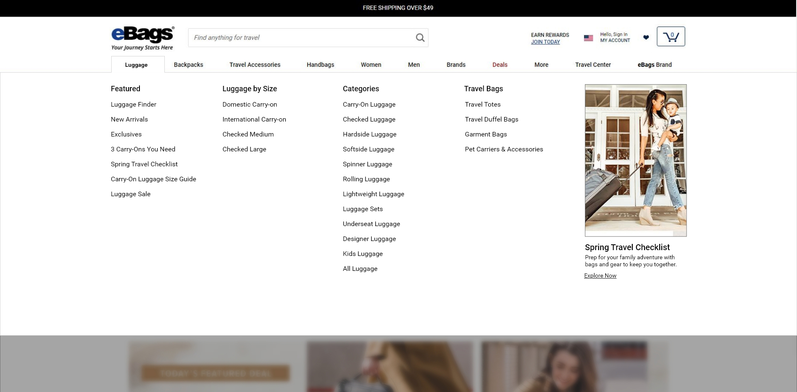Screen dimensions: 797x392
Task: View All Luggage
Action: pos(360,269)
